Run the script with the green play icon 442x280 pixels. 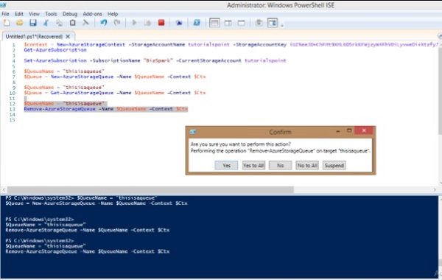[134, 23]
